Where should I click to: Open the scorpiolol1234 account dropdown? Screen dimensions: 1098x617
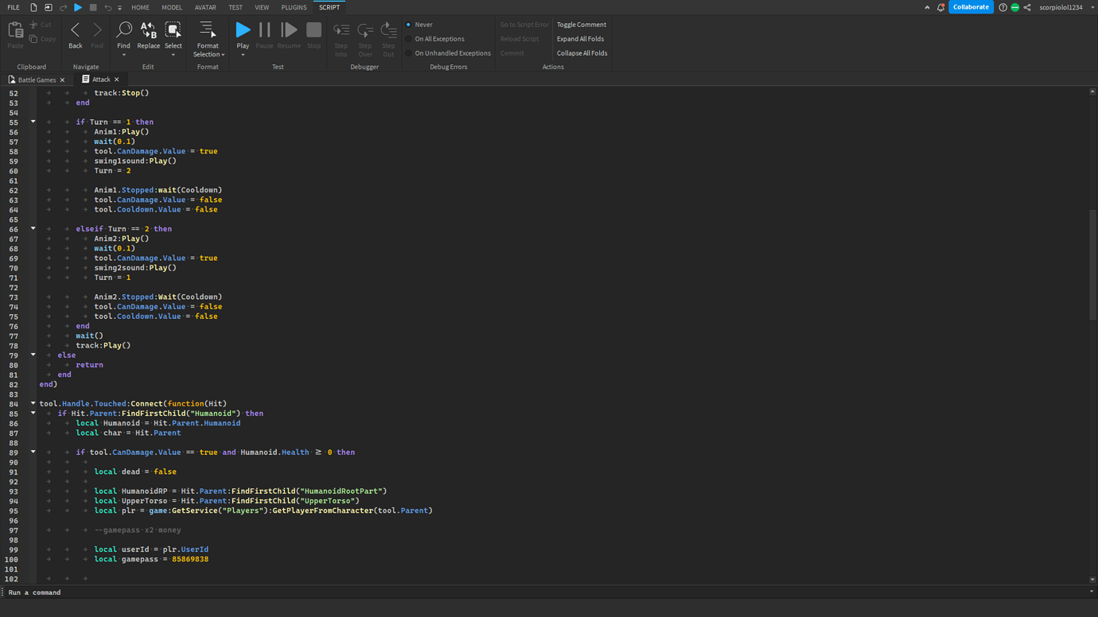pyautogui.click(x=1092, y=7)
